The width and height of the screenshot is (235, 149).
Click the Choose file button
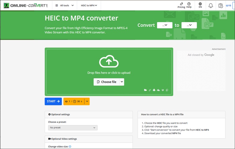pos(106,82)
